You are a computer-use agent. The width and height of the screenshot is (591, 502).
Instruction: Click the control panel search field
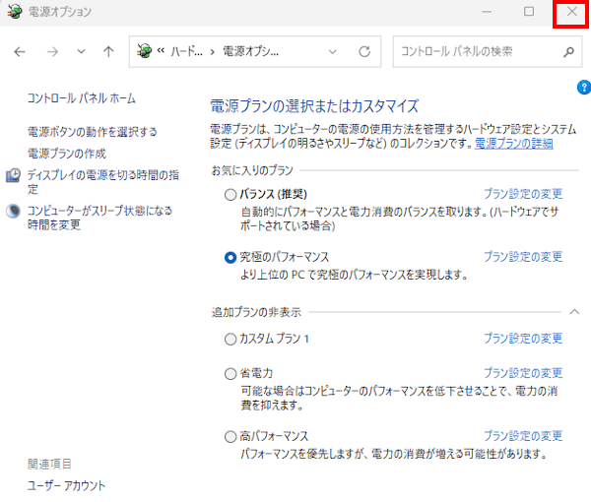pos(473,51)
